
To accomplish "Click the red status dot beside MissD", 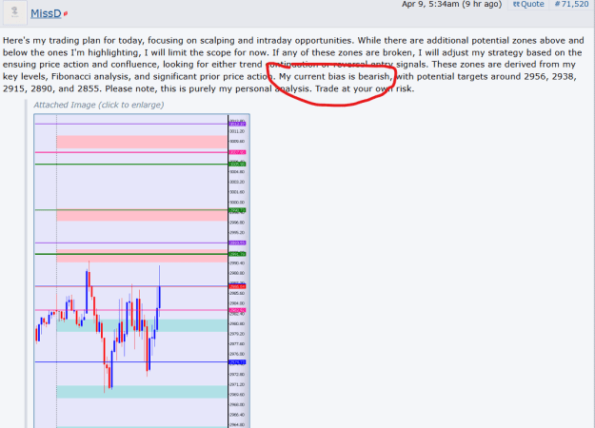I will pyautogui.click(x=66, y=13).
